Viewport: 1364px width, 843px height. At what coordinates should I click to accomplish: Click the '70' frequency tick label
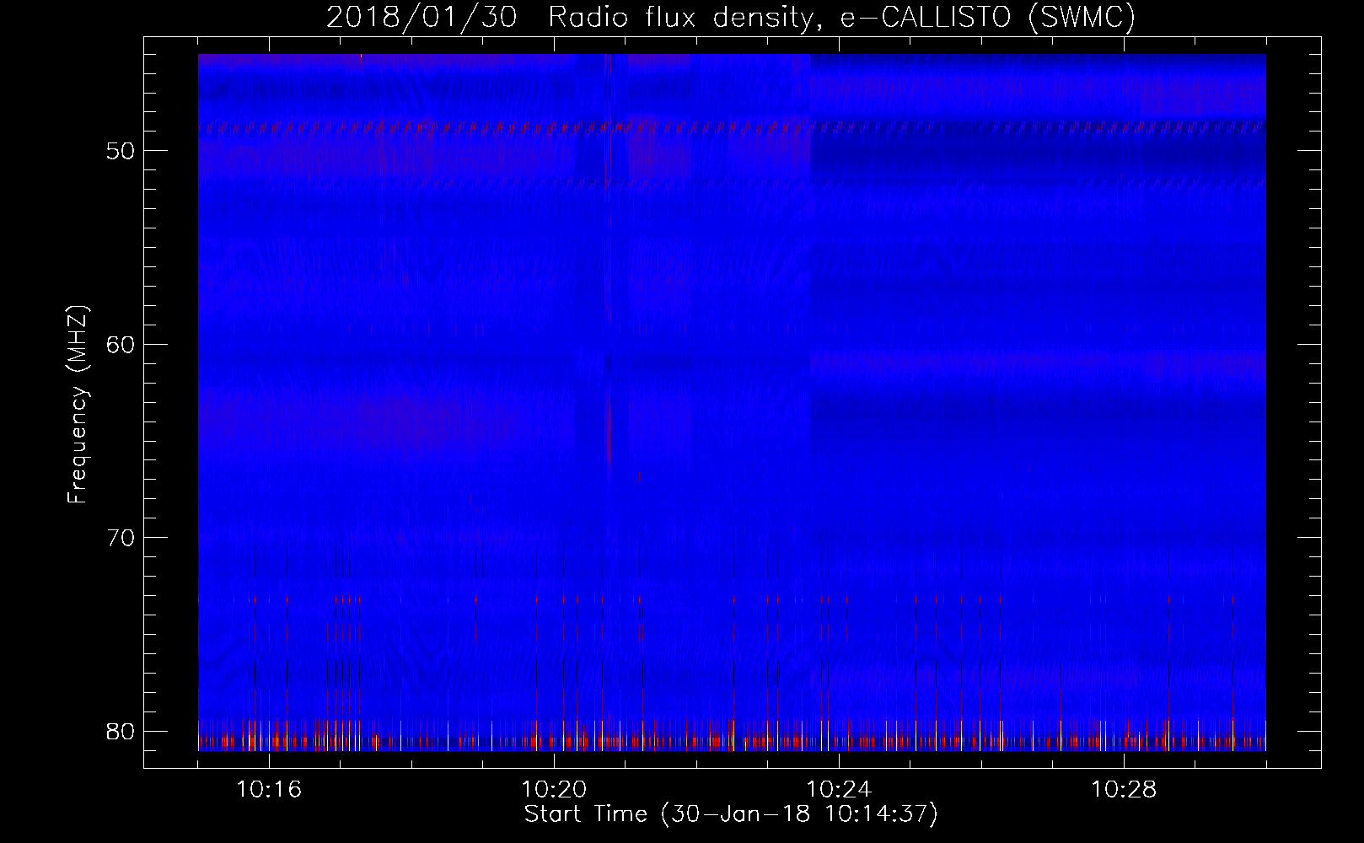[x=121, y=538]
